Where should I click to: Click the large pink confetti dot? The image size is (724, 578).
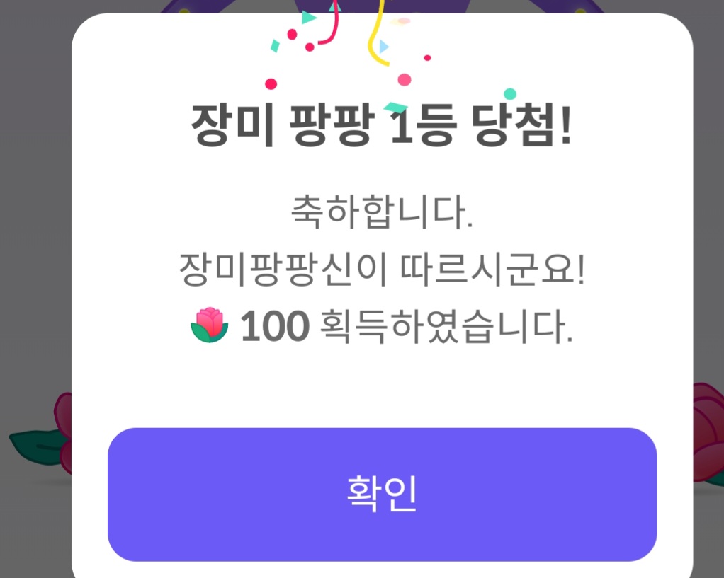pyautogui.click(x=405, y=80)
